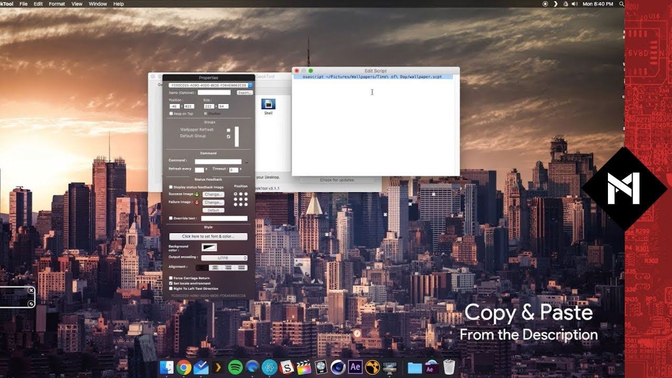The height and width of the screenshot is (378, 672).
Task: Uncheck Set locale environment
Action: [171, 283]
